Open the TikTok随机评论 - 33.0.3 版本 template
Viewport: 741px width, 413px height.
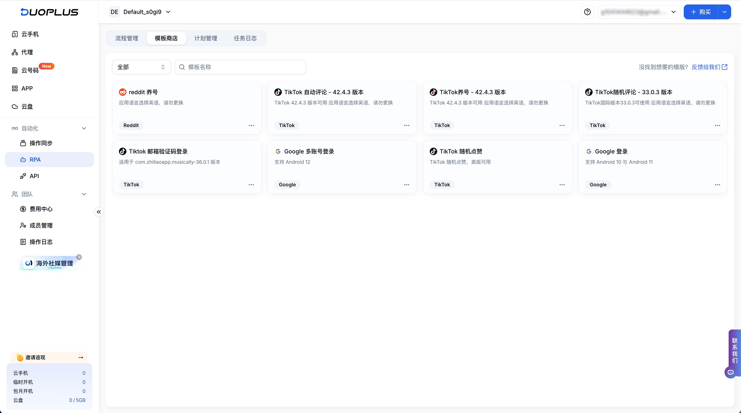click(653, 108)
